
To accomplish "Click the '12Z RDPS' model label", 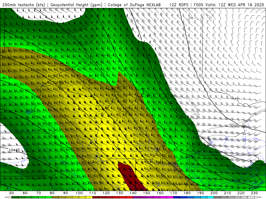I will [x=179, y=5].
